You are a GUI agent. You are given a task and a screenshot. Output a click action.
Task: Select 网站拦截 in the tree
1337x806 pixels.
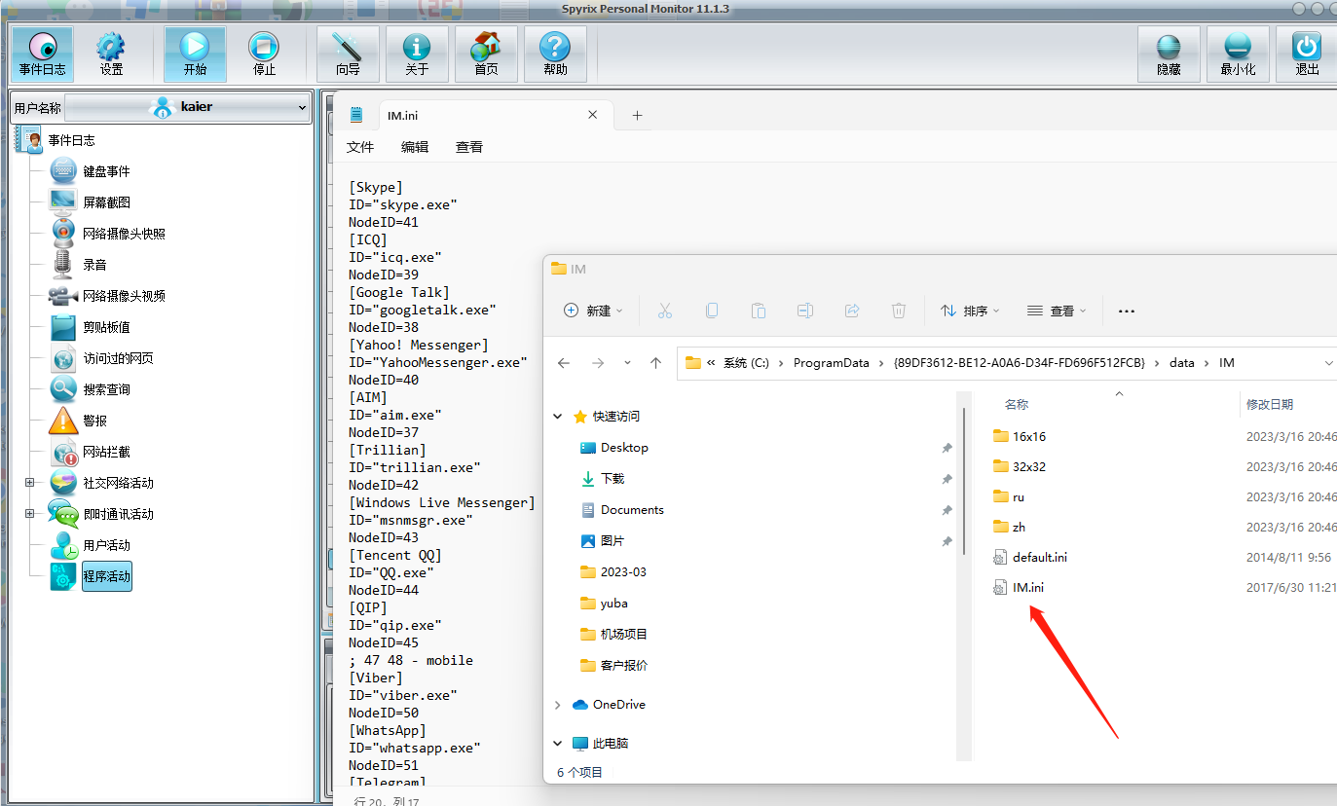tap(106, 452)
